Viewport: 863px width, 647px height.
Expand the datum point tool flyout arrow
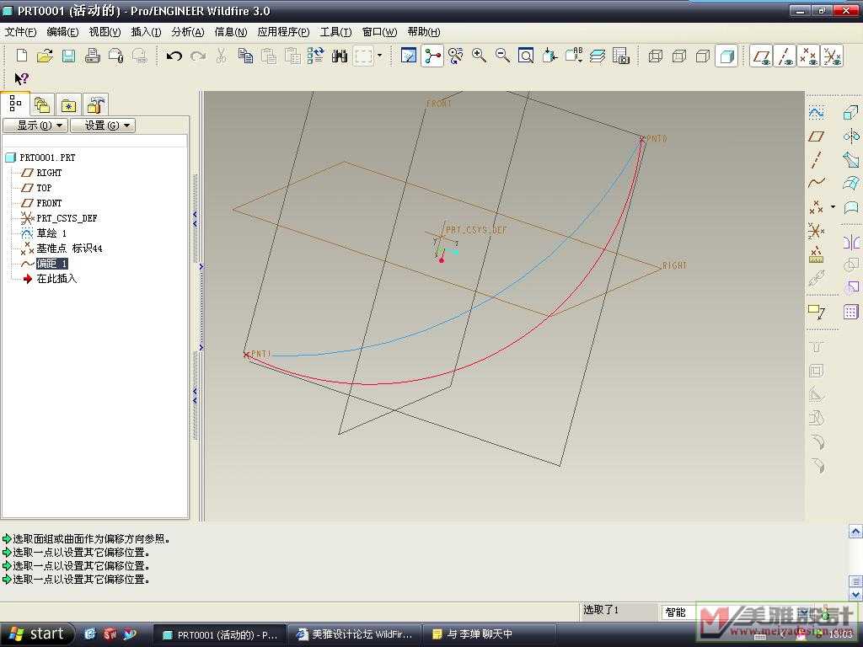833,207
